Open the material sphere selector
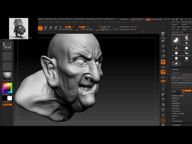The image size is (192, 144). click(7, 76)
